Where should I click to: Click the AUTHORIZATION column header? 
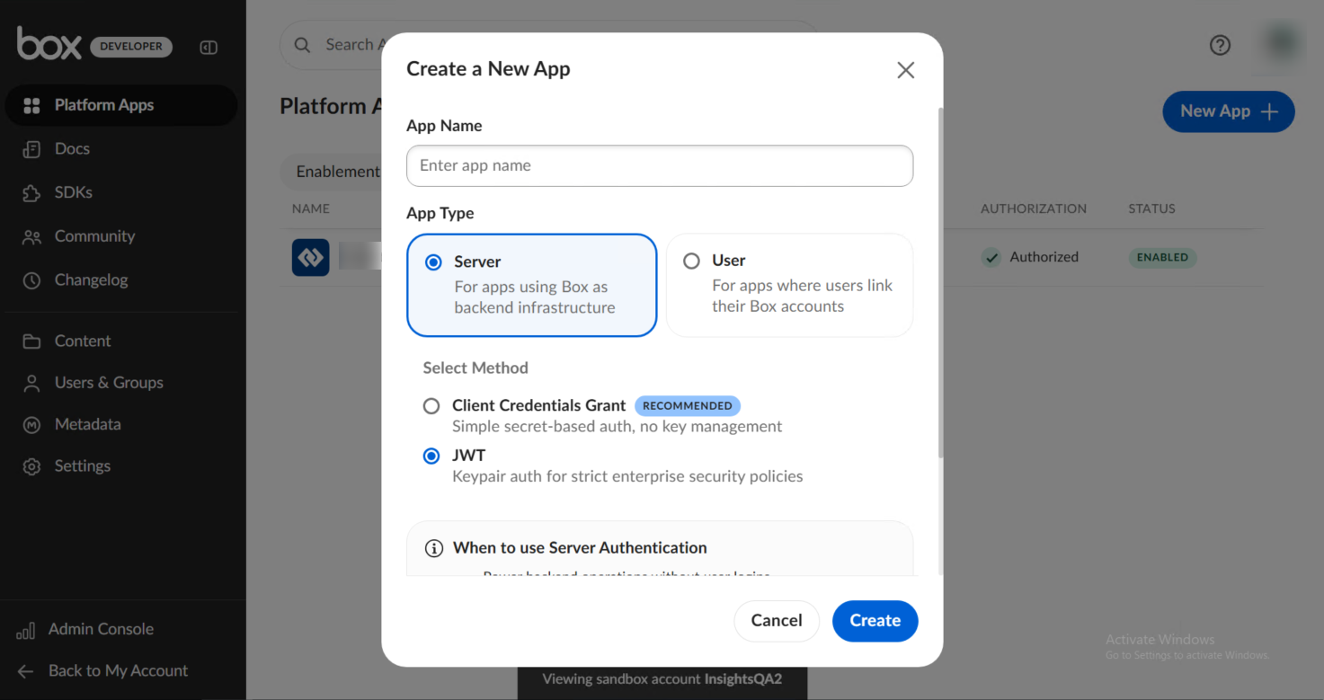[x=1034, y=208]
